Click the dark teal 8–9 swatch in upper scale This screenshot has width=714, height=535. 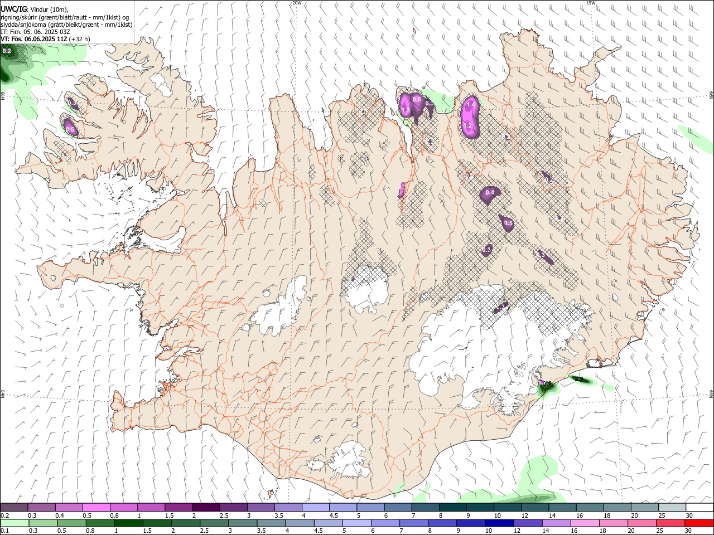pos(453,508)
